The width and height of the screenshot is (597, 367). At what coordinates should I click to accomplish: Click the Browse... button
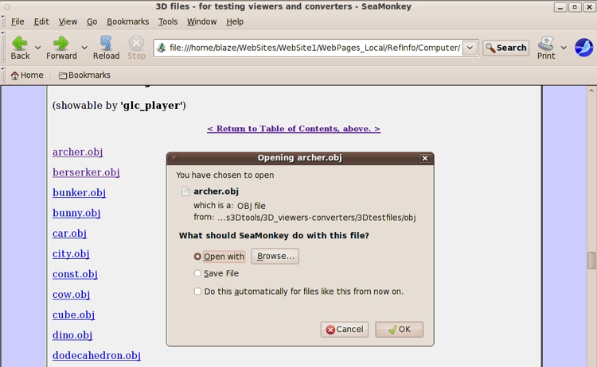pyautogui.click(x=275, y=257)
